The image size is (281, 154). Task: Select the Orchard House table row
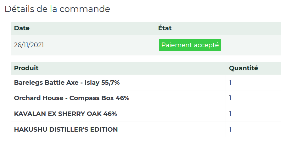coord(146,98)
